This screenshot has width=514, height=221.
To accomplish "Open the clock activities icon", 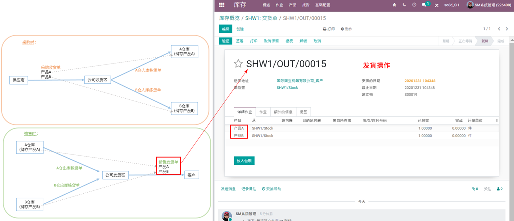I will pos(414,5).
